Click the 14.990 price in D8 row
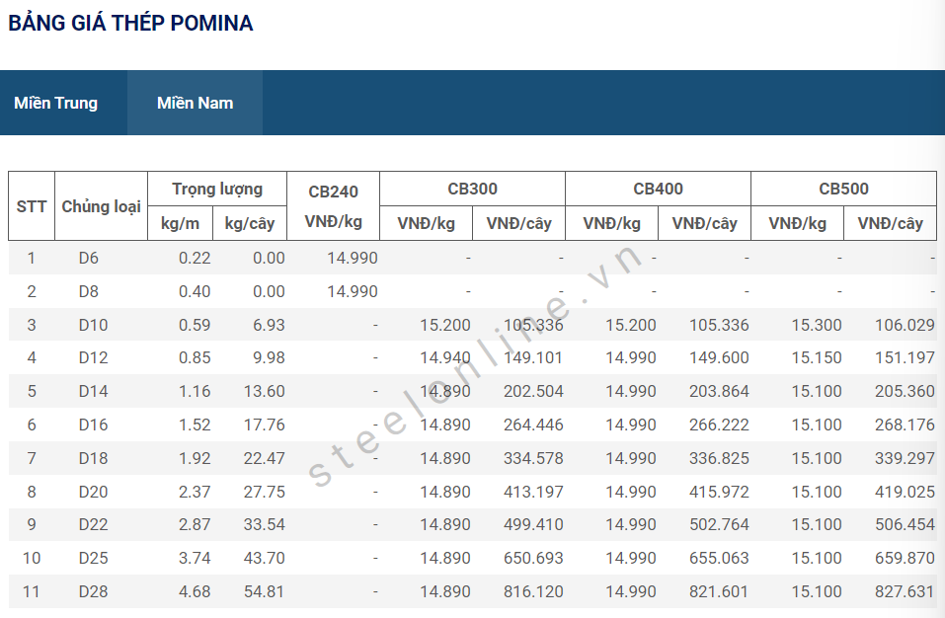 coord(353,291)
